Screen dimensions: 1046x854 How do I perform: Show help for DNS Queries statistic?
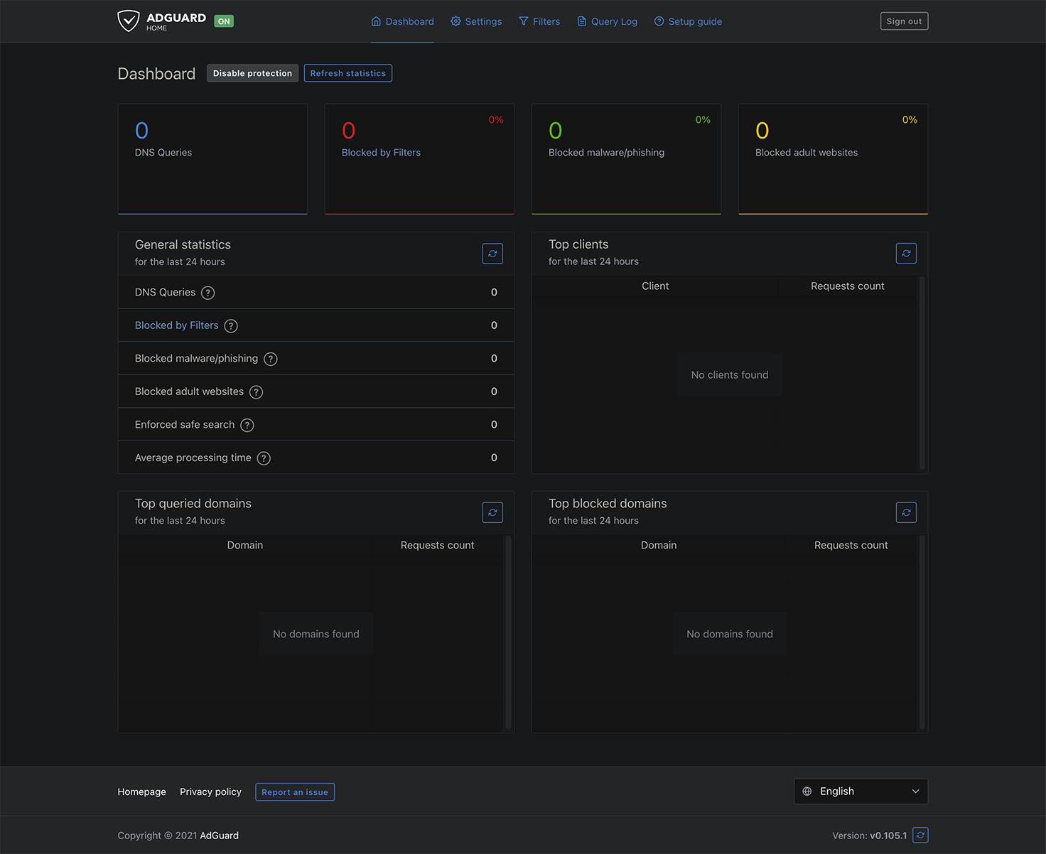207,292
